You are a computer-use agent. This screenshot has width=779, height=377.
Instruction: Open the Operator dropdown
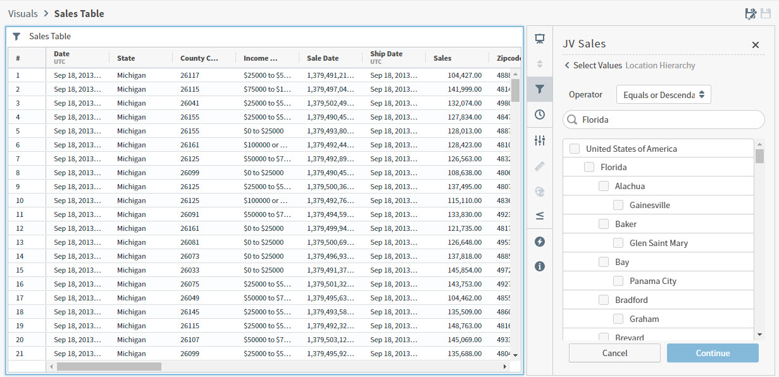click(663, 95)
